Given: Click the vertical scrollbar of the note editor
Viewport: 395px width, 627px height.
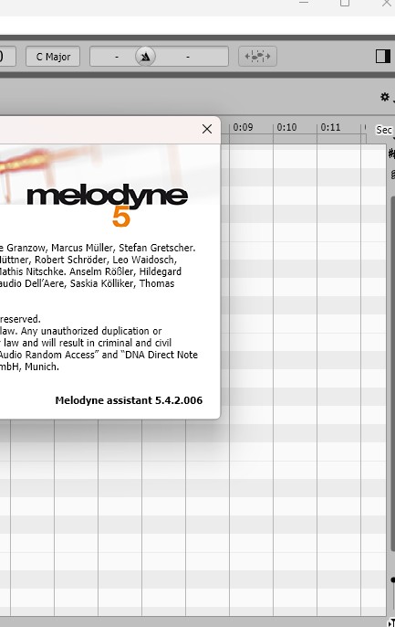Looking at the screenshot, I should click(x=392, y=372).
